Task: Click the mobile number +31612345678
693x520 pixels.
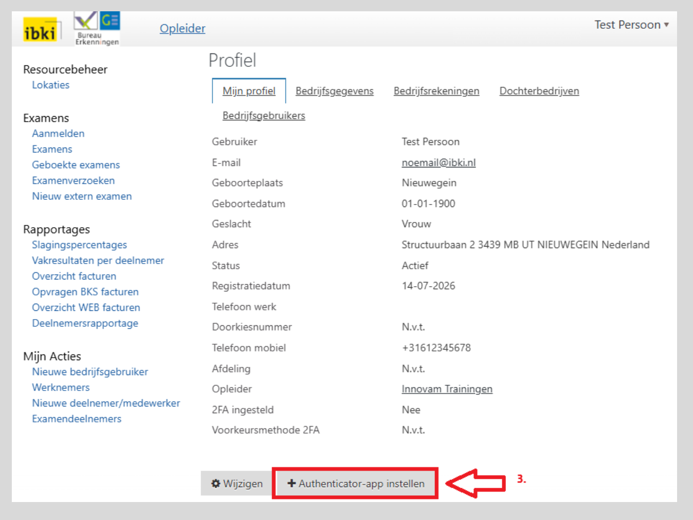Action: (436, 348)
